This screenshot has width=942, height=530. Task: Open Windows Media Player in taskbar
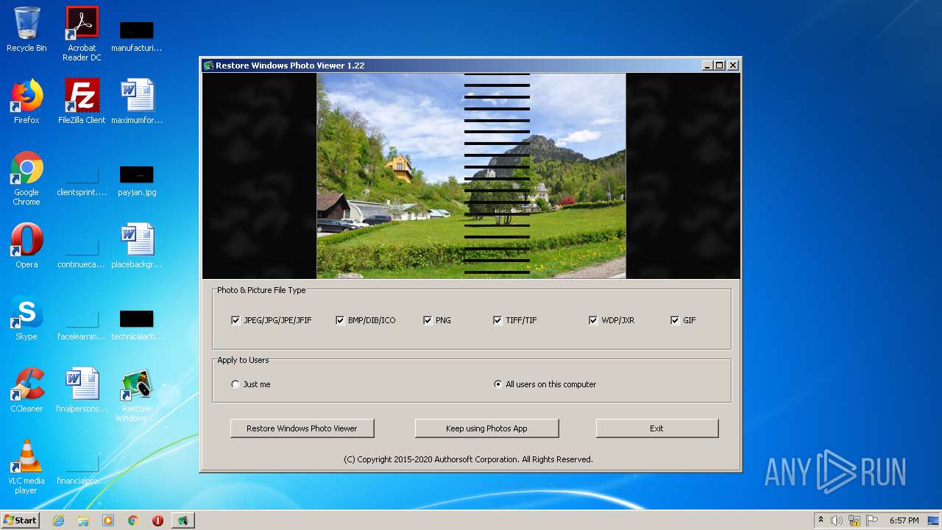[108, 520]
